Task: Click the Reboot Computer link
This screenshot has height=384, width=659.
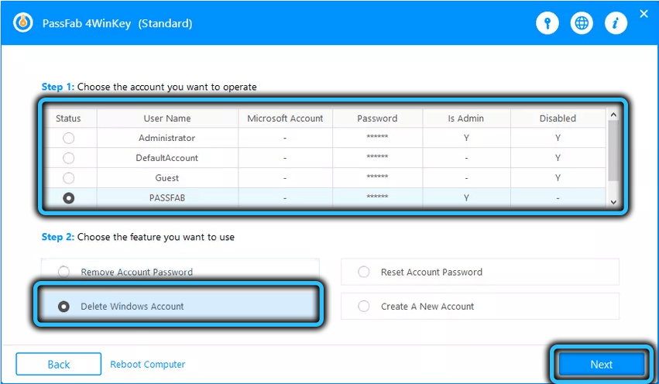Action: [147, 364]
